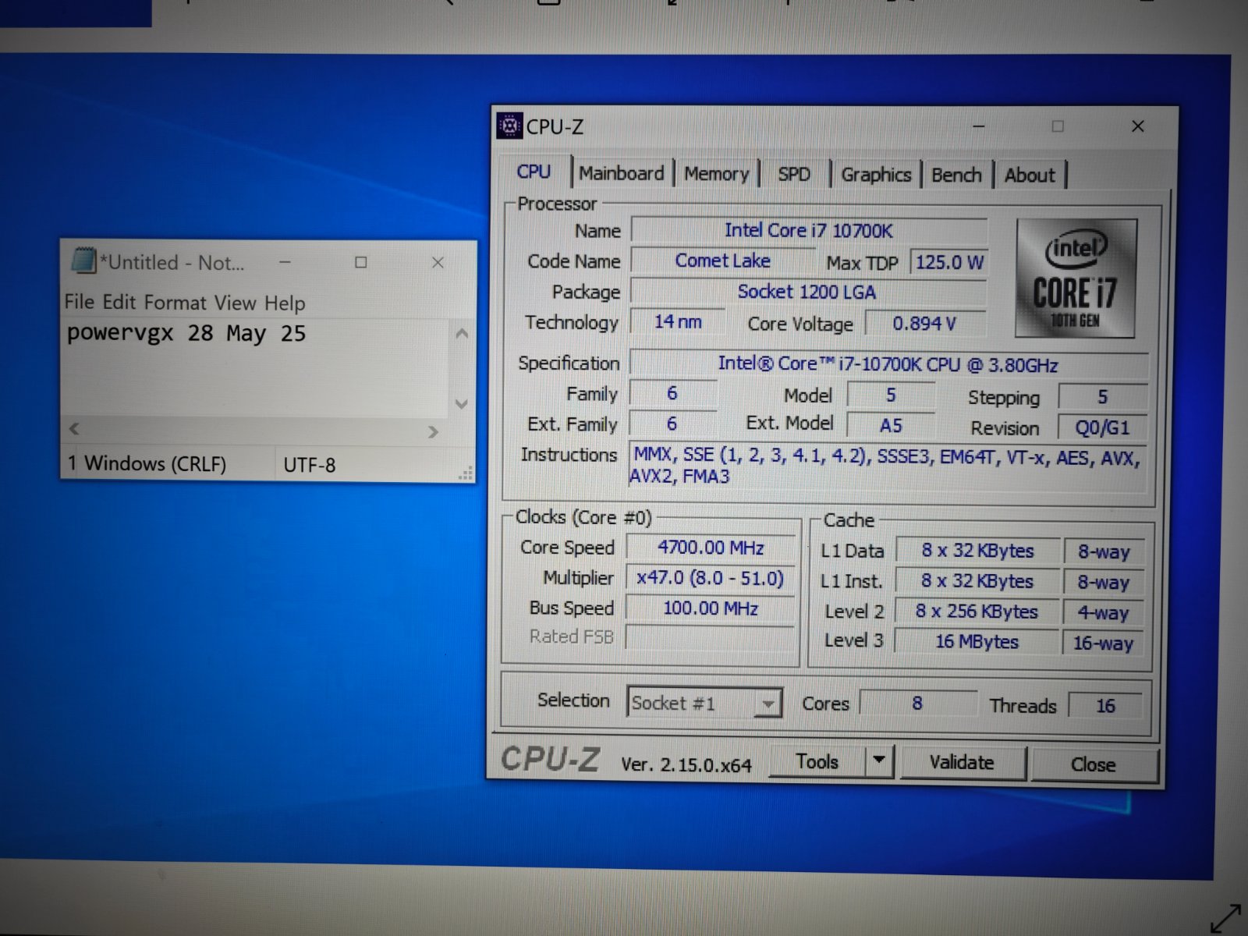Click the Core Voltage value '0.894 V'
Viewport: 1248px width, 936px height.
click(925, 324)
